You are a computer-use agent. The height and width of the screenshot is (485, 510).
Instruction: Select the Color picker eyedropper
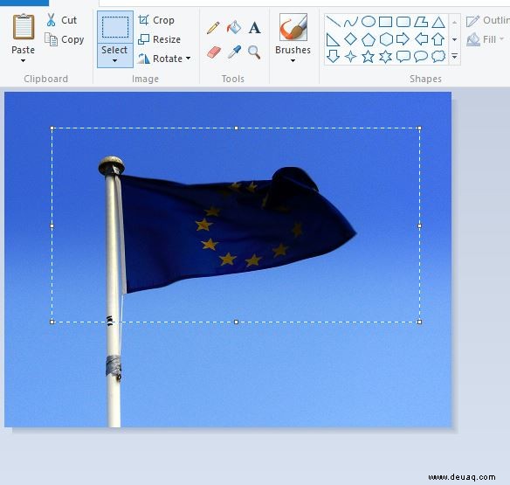[x=234, y=52]
